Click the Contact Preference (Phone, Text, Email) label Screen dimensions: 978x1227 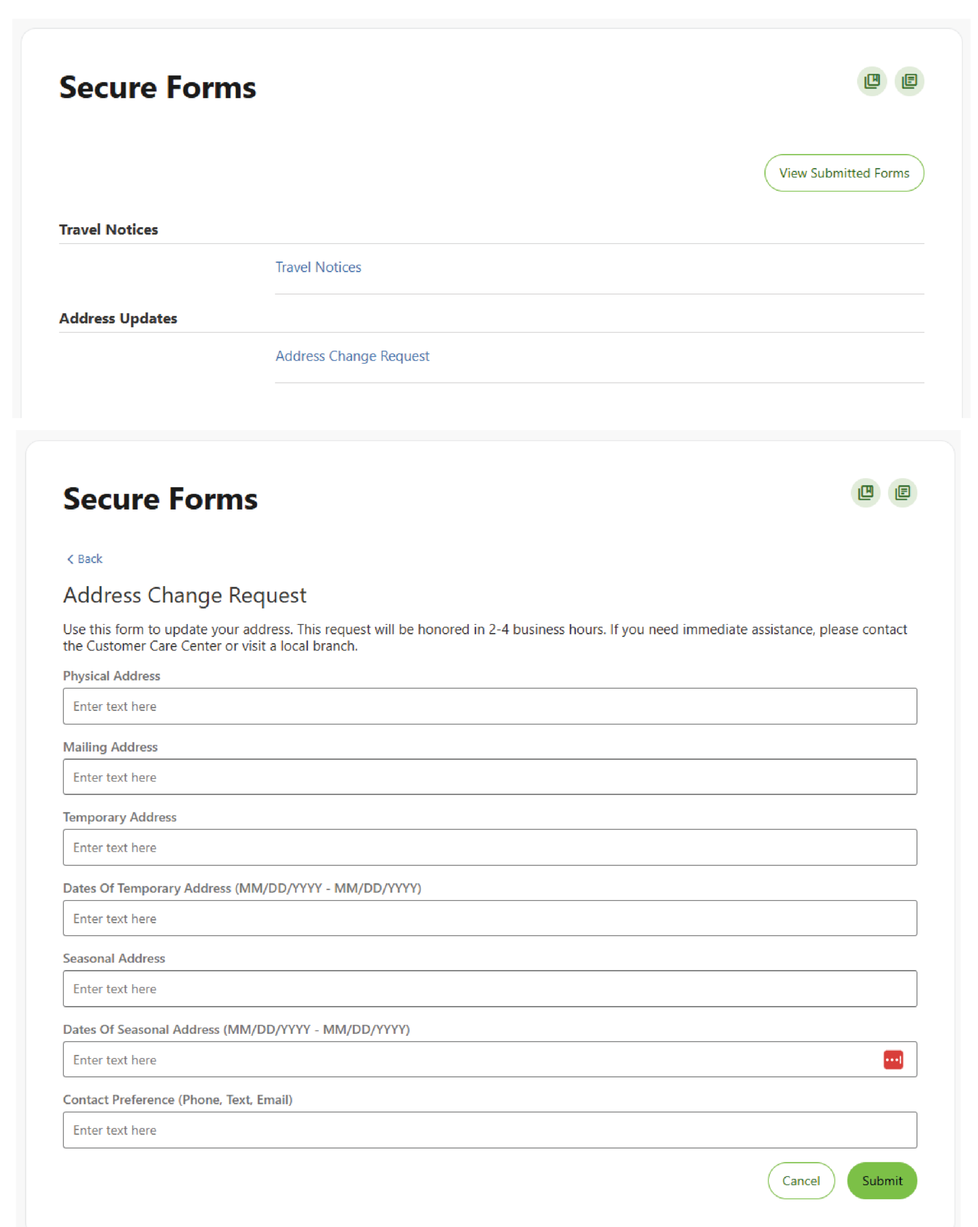pyautogui.click(x=177, y=1100)
